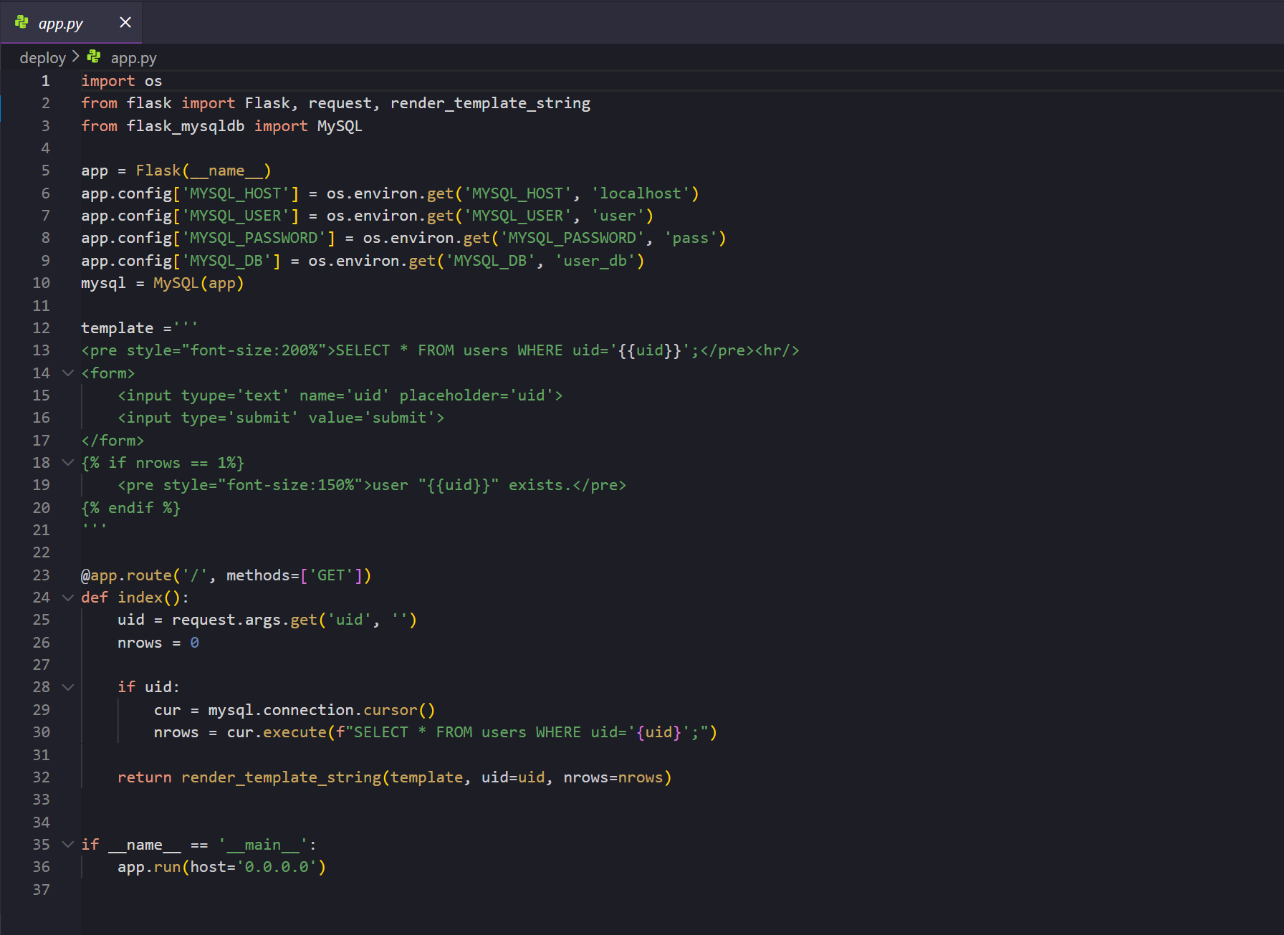Collapse the def index() function at line 24
Viewport: 1284px width, 935px height.
[x=68, y=598]
